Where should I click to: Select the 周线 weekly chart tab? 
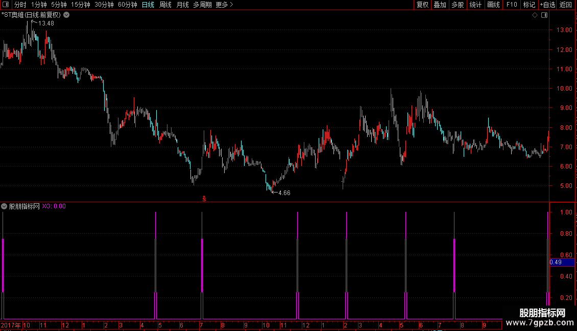click(165, 5)
